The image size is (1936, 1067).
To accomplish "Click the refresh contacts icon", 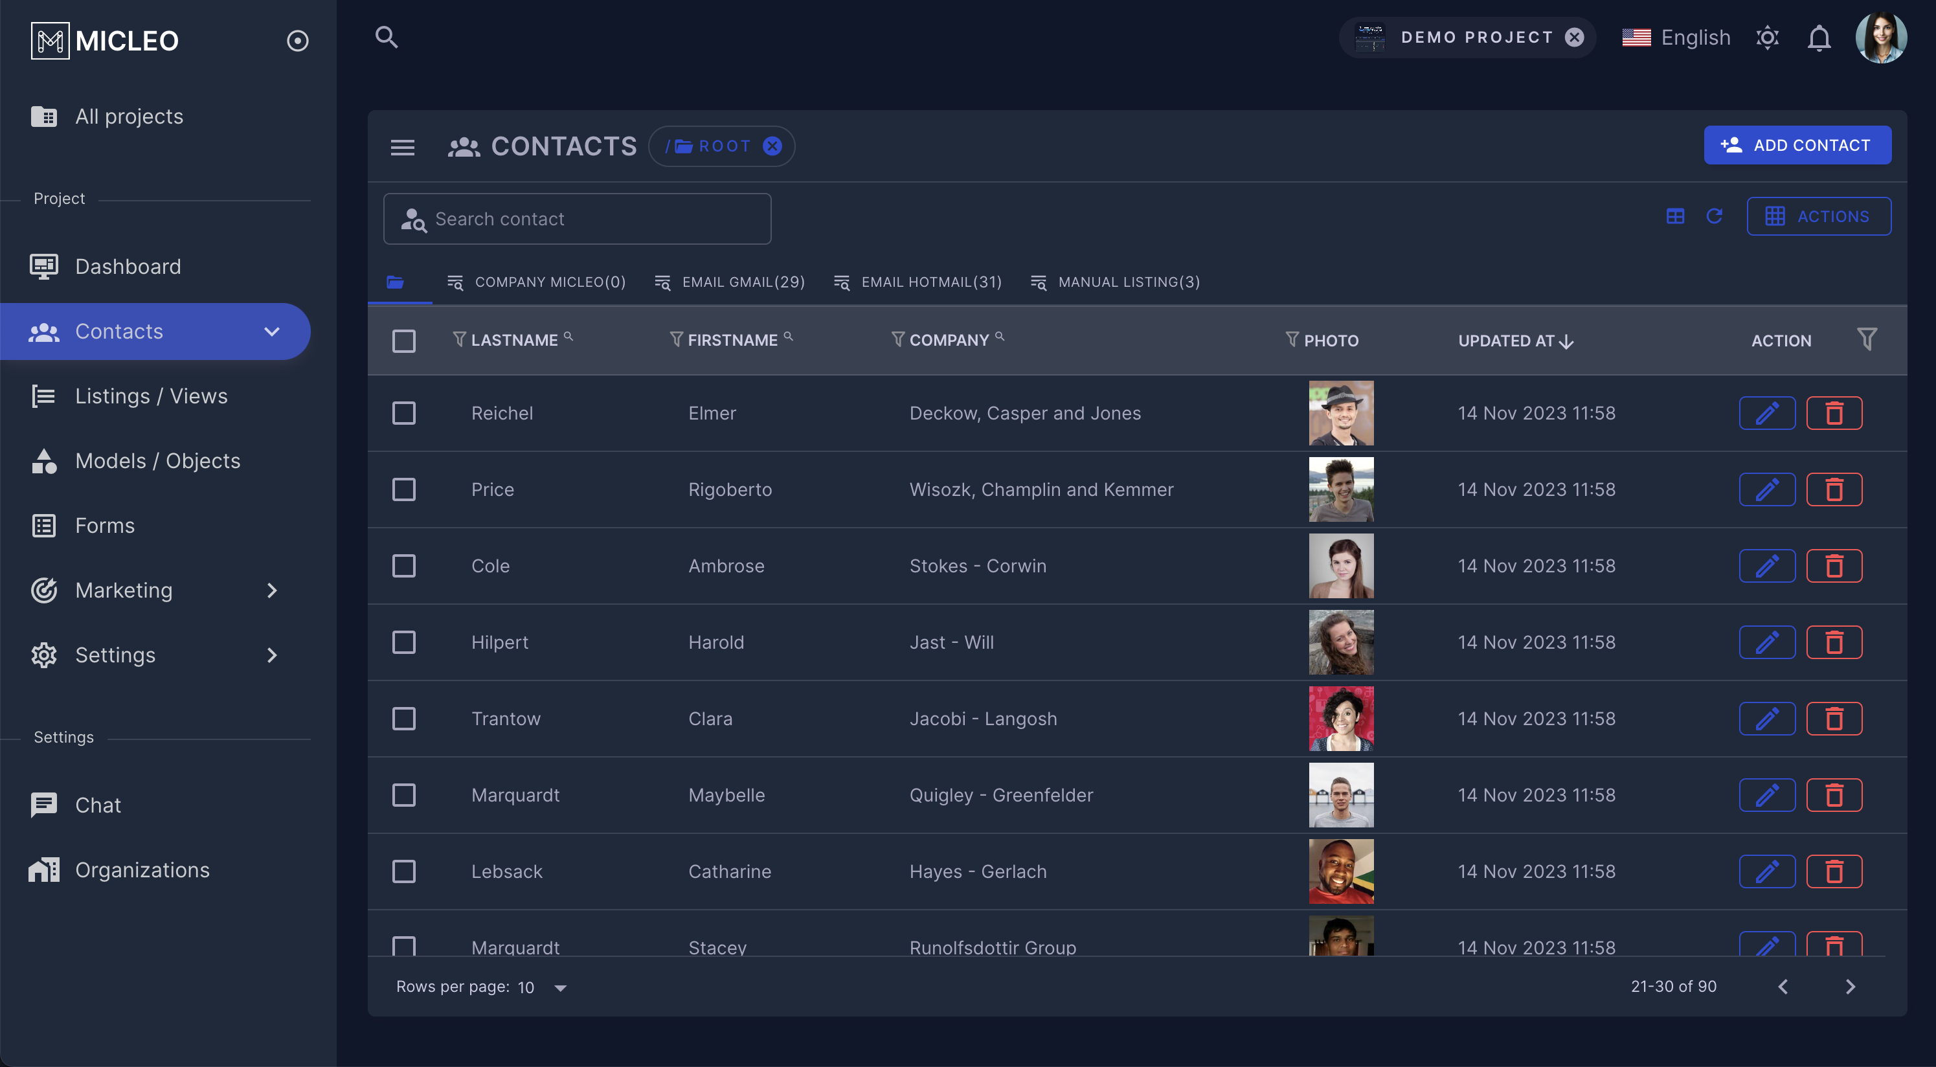I will pyautogui.click(x=1715, y=216).
